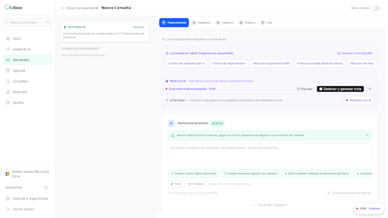The height and width of the screenshot is (218, 388).
Task: Click the Consultas Anteriores heading
Action: [x=80, y=49]
